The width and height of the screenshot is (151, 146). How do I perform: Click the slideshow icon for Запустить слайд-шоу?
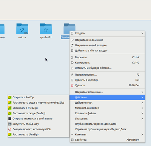pos(10,124)
